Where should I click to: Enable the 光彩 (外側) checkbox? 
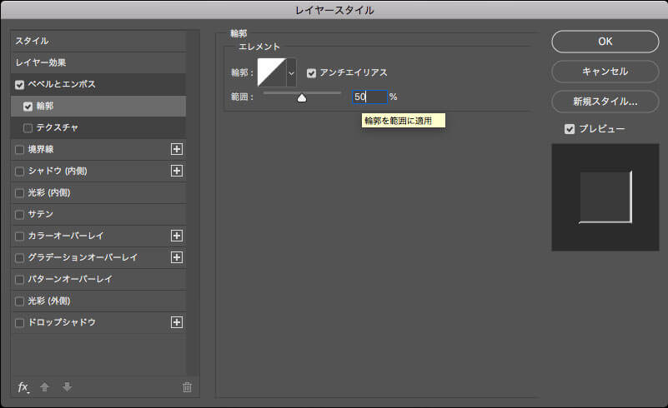pos(19,301)
